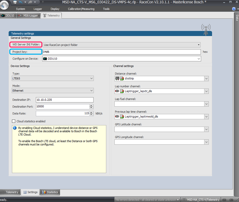
Task: Open the device Type LTE65 dropdown
Action: (53, 78)
